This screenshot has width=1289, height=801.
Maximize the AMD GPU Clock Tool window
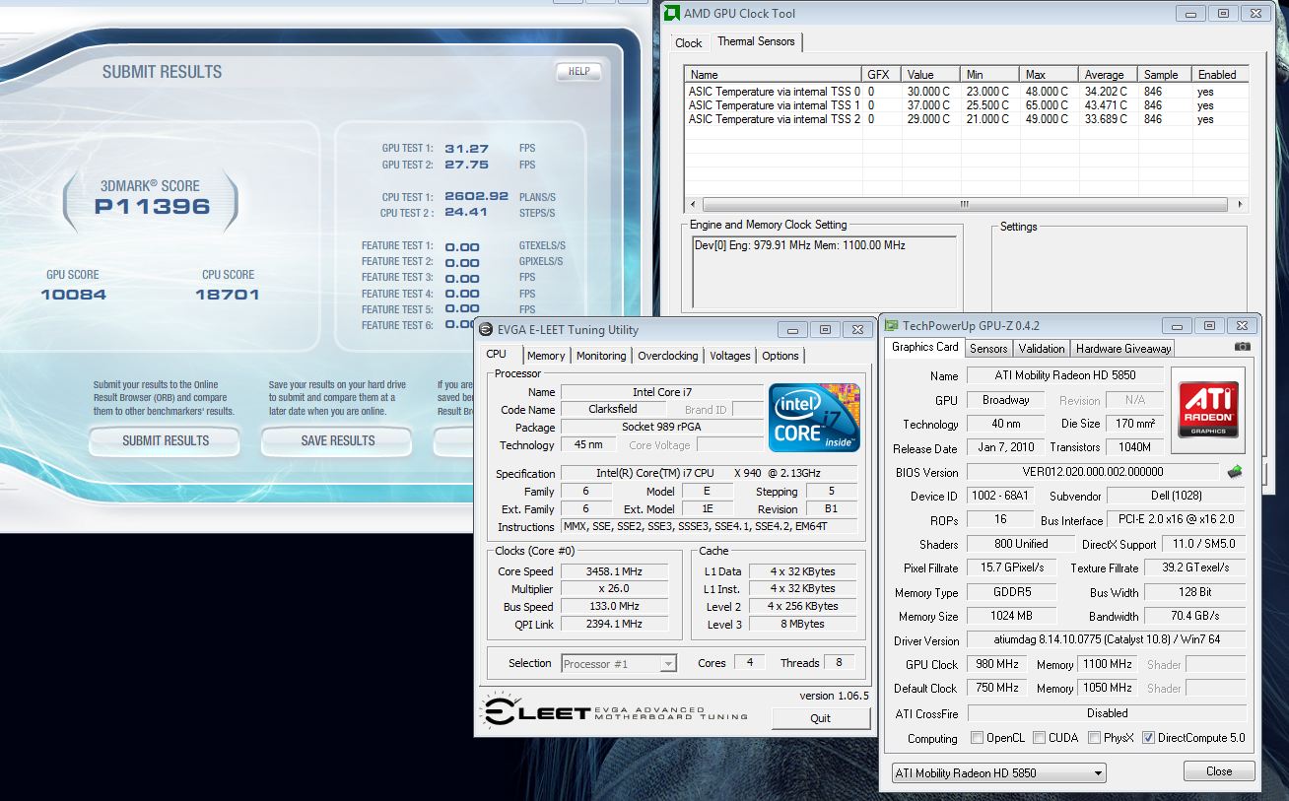coord(1223,14)
